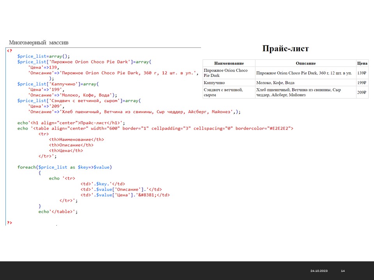This screenshot has height=280, width=374.
Task: Click the "Описание" table column header
Action: 305,63
